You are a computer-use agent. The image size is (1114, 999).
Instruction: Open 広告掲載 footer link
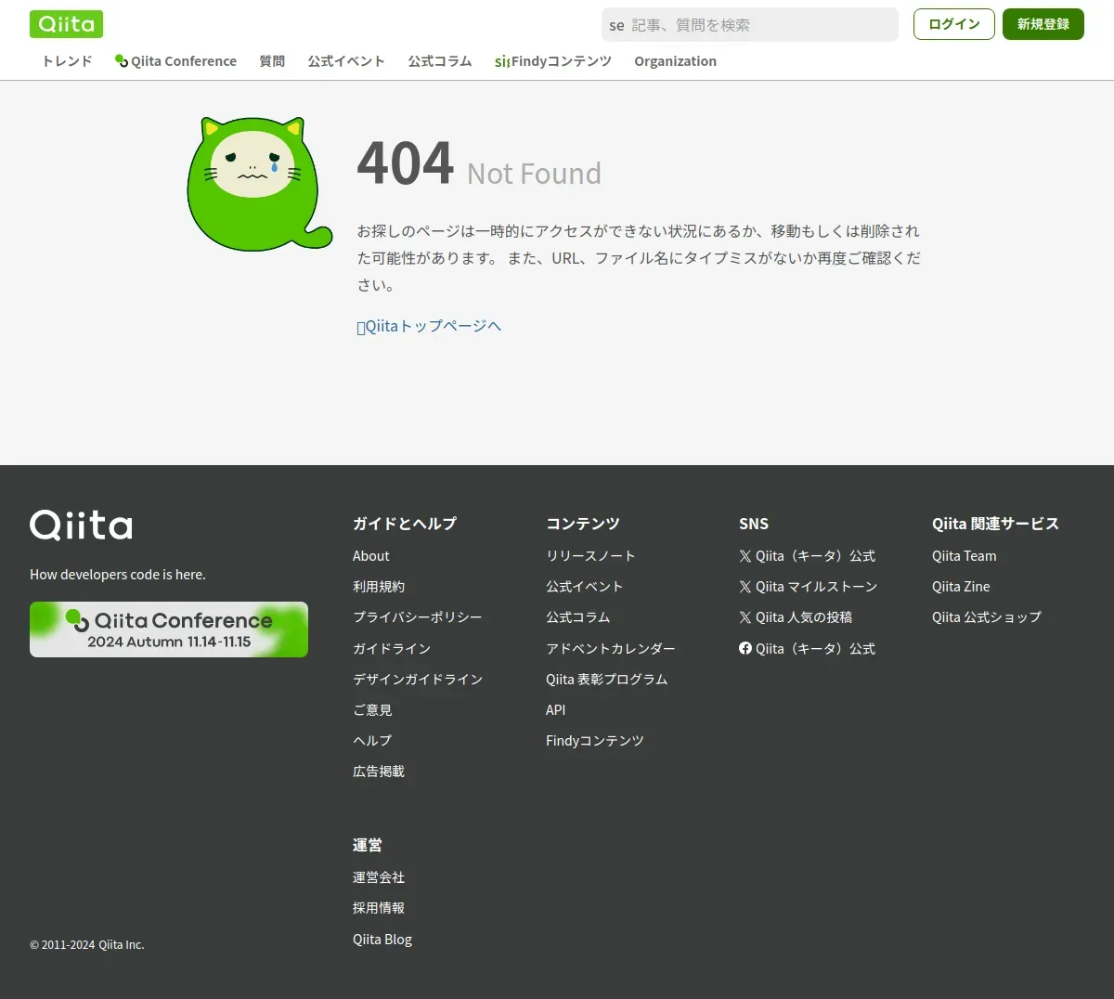(379, 772)
